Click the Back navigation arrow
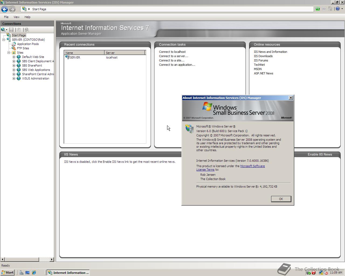Screen dimensions: 345x276 tap(4, 9)
